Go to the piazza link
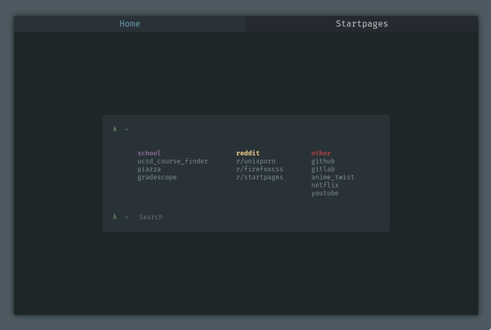Screen dimensions: 491x330 point(149,169)
